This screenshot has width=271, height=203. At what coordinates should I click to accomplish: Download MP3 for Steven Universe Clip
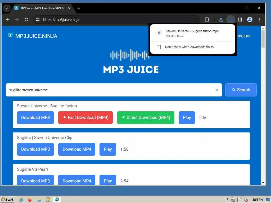(35, 149)
